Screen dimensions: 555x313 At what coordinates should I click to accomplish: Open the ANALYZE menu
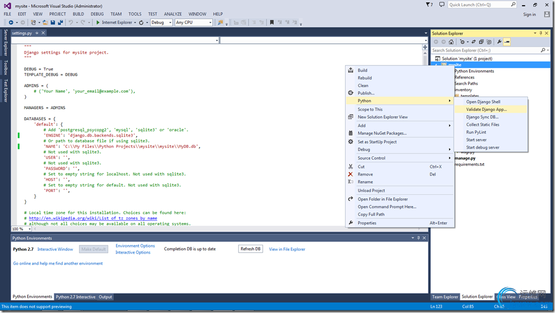(x=172, y=14)
